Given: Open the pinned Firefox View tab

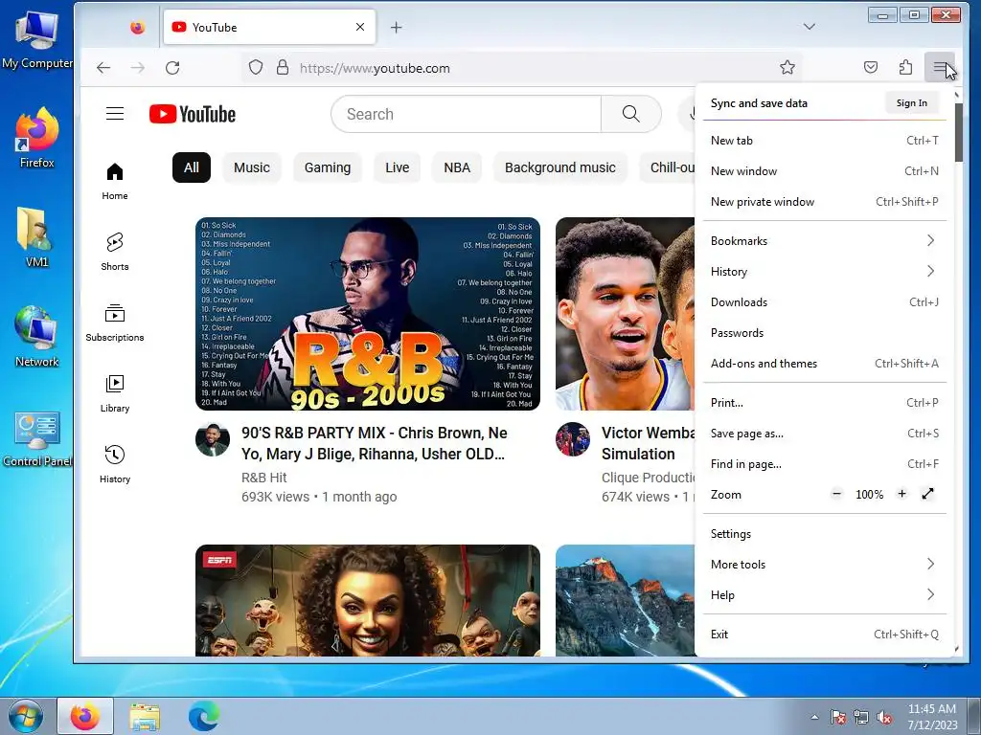Looking at the screenshot, I should [138, 28].
